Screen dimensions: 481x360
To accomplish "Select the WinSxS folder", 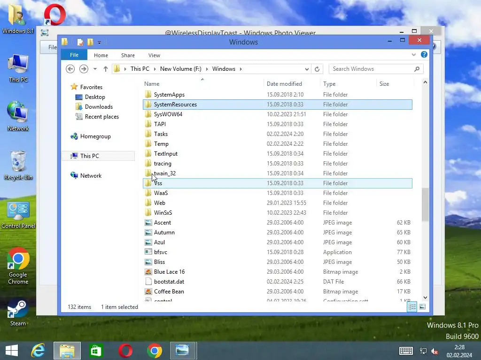I will coord(278,213).
